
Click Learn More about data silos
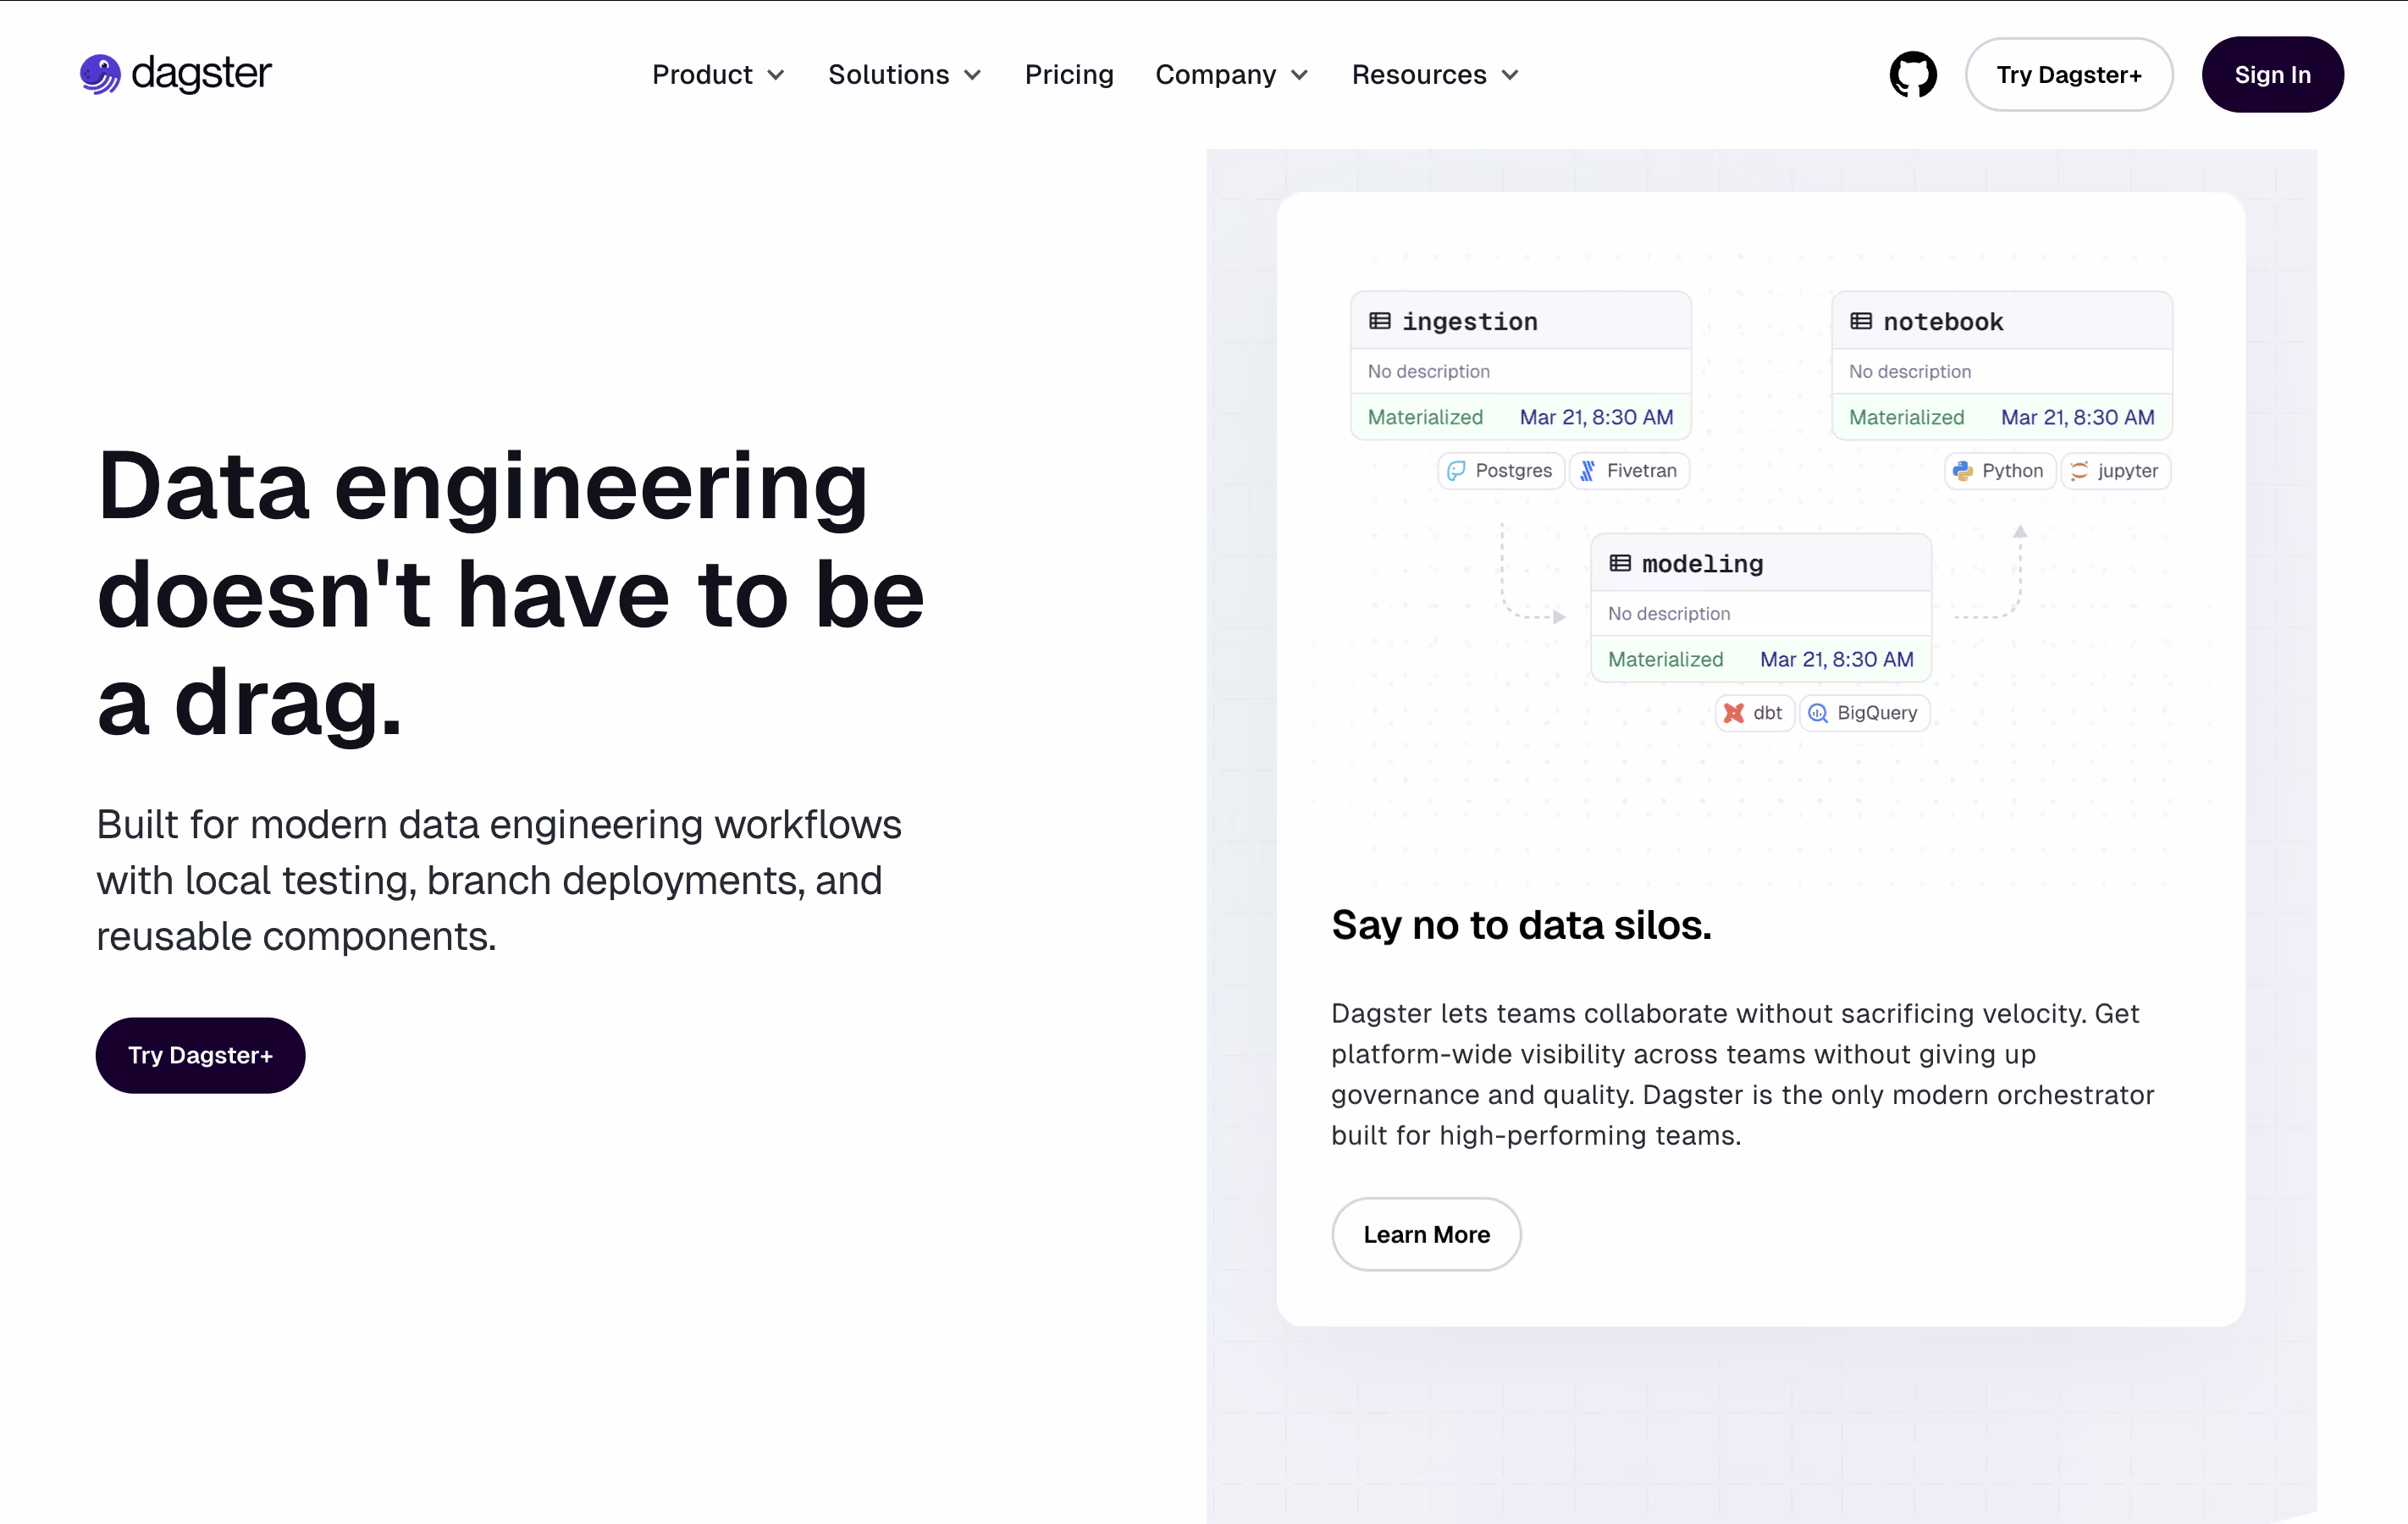pyautogui.click(x=1425, y=1233)
